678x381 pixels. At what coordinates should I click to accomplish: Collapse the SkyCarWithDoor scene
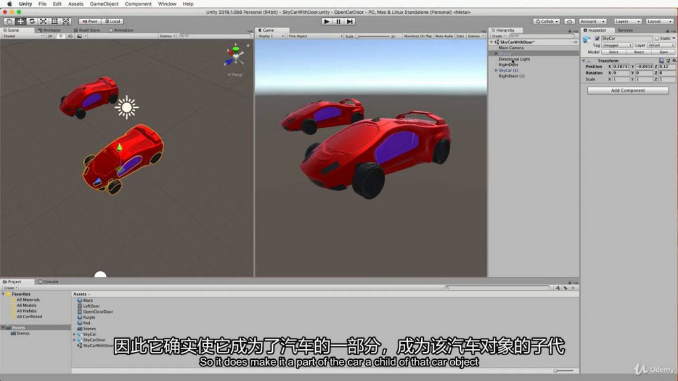coord(492,42)
